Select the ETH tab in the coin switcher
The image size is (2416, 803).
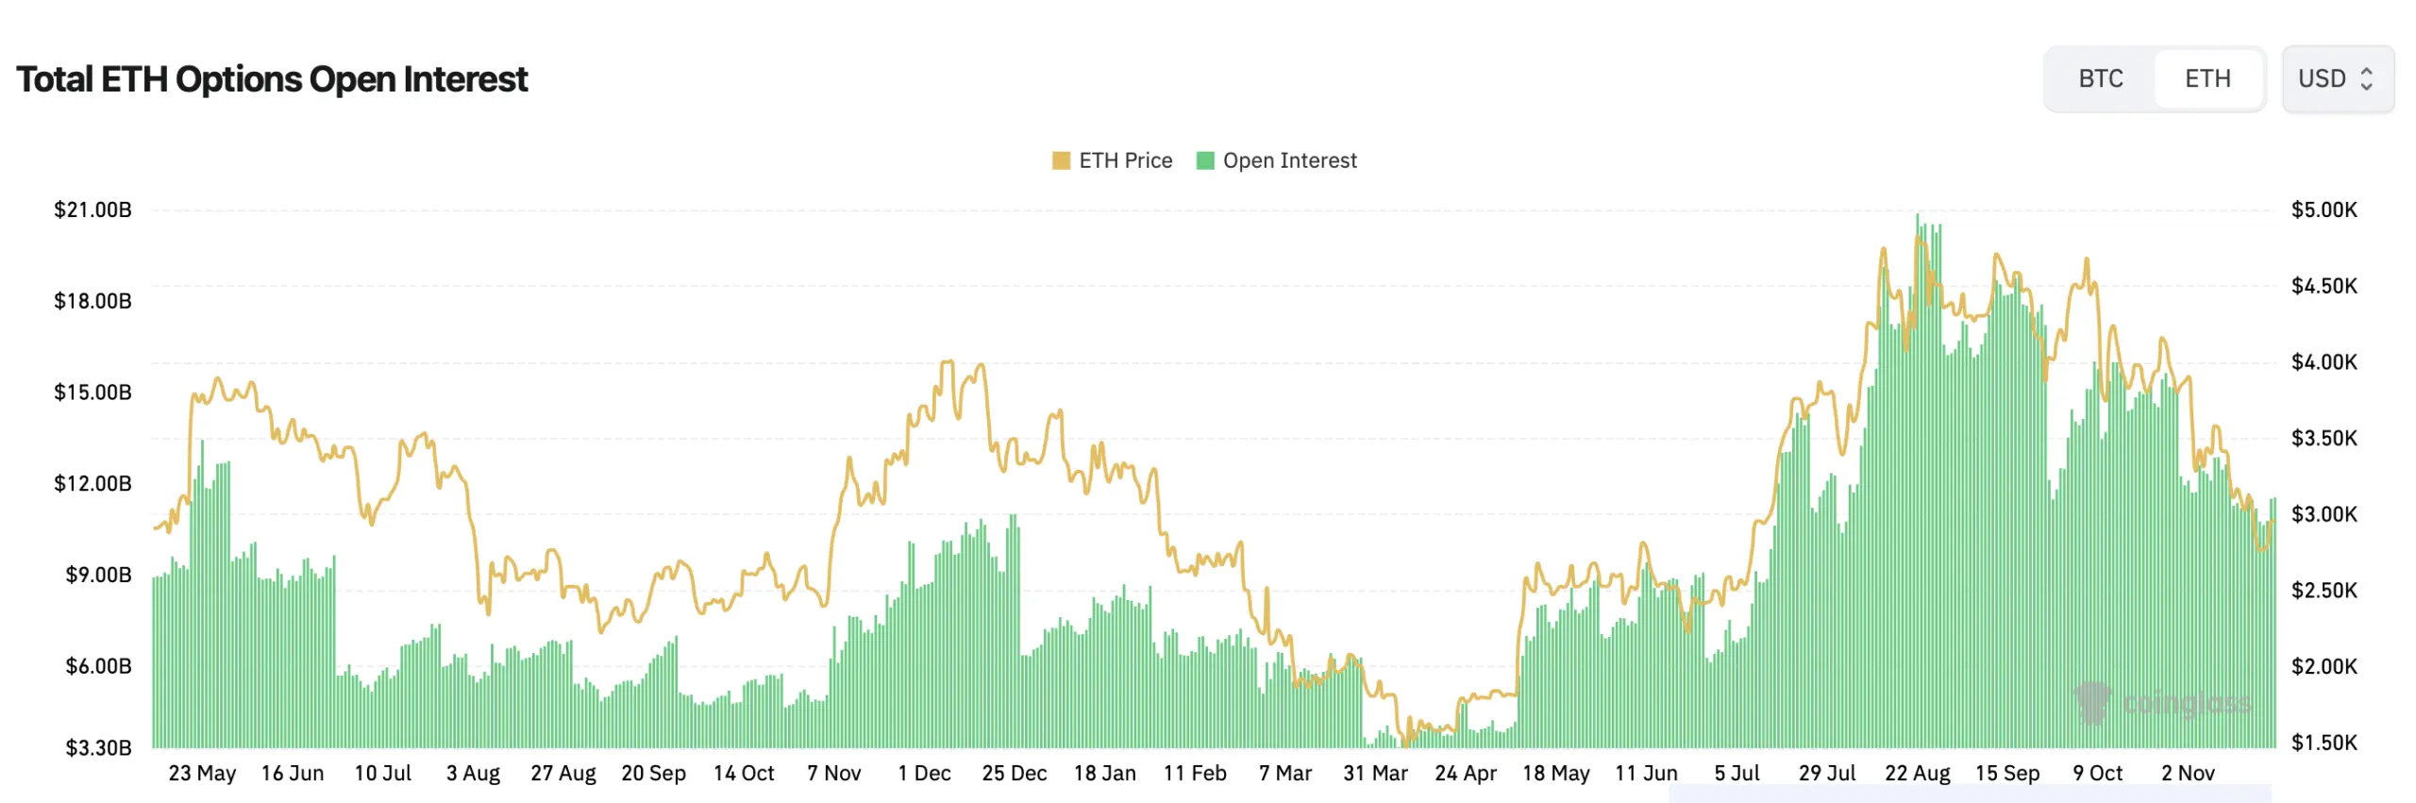pyautogui.click(x=2208, y=79)
